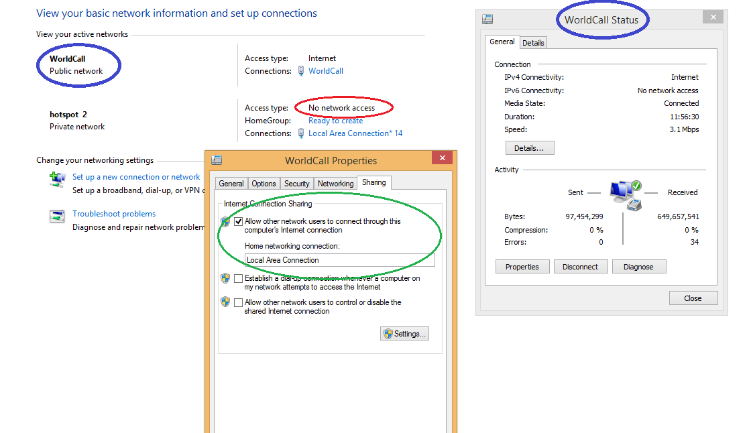
Task: Click the IPv6 Connectivity label
Action: [x=534, y=90]
